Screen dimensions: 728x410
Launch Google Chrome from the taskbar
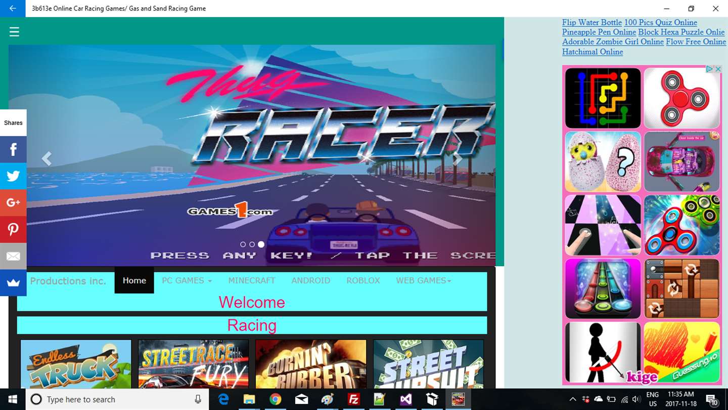pyautogui.click(x=275, y=399)
